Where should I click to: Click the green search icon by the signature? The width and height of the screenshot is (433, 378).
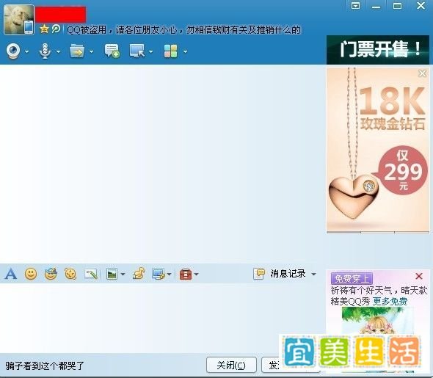point(56,29)
